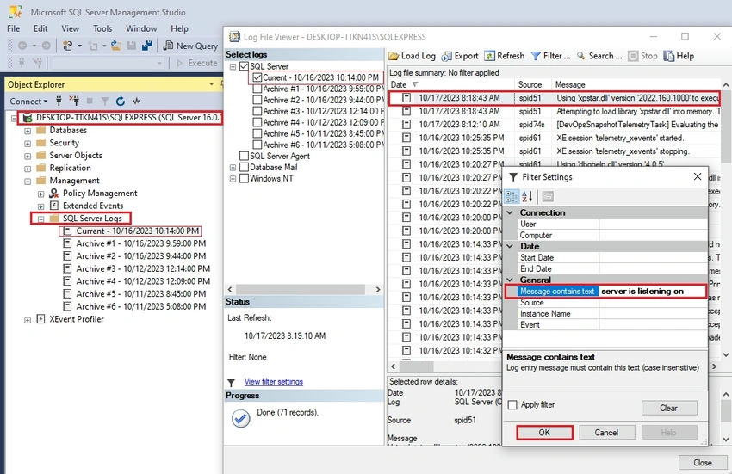The image size is (732, 474).
Task: Open the Connect dropdown in Object Explorer
Action: point(28,102)
